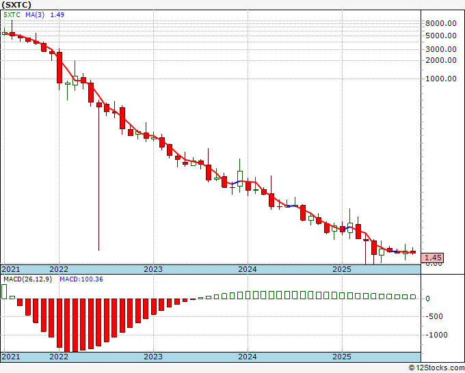The width and height of the screenshot is (465, 373).
Task: Open the 12Stocks.com copyright link
Action: pyautogui.click(x=436, y=368)
